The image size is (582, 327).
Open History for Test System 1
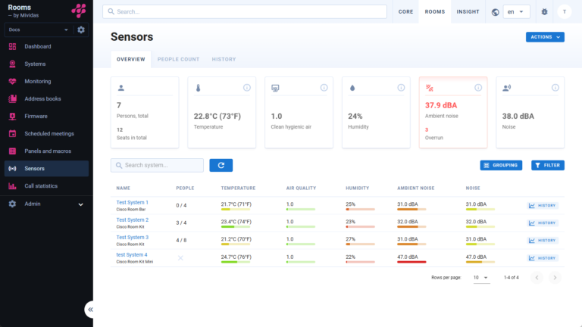pyautogui.click(x=543, y=205)
